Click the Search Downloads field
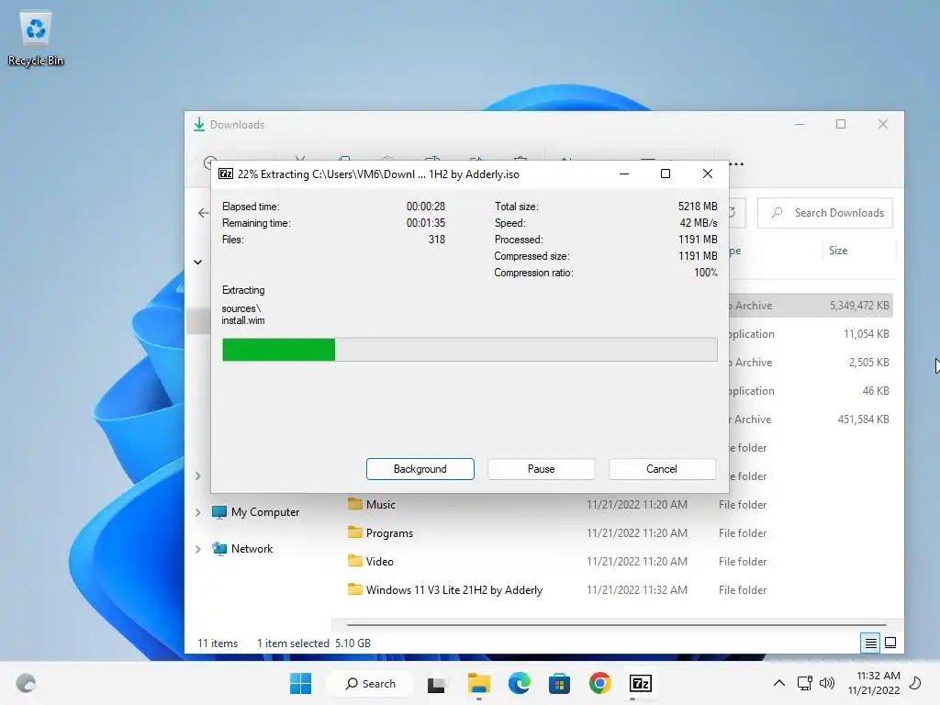Screen dimensions: 940x705 825,213
